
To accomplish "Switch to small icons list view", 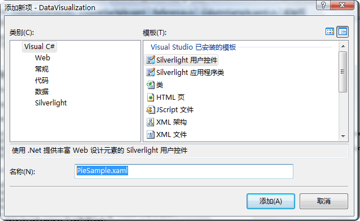I will 343,32.
